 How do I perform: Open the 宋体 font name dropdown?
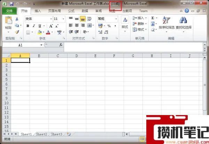51,19
